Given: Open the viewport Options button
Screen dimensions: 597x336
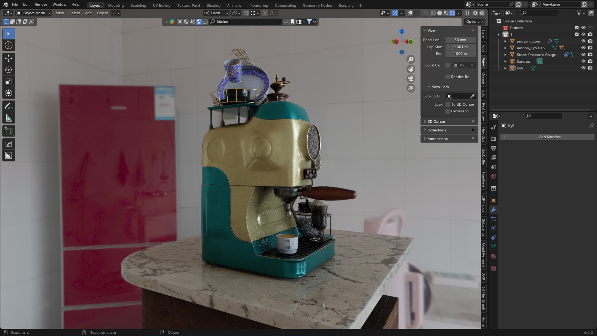Looking at the screenshot, I should point(475,22).
